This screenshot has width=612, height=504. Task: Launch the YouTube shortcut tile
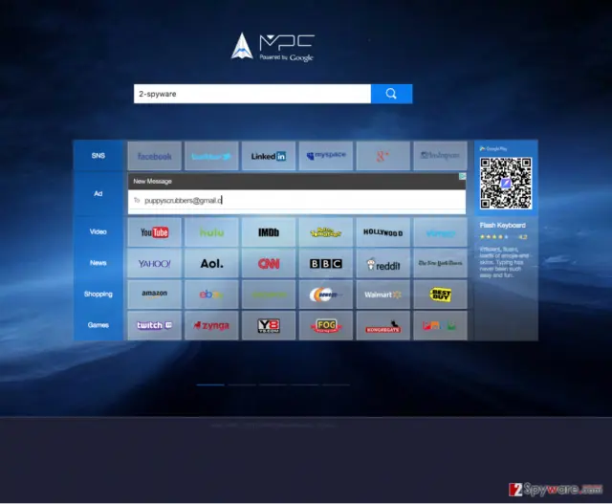coord(155,232)
